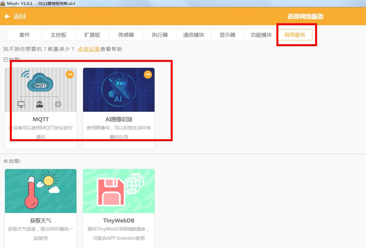Click the TinyWebDB card title
This screenshot has width=366, height=248.
119,220
